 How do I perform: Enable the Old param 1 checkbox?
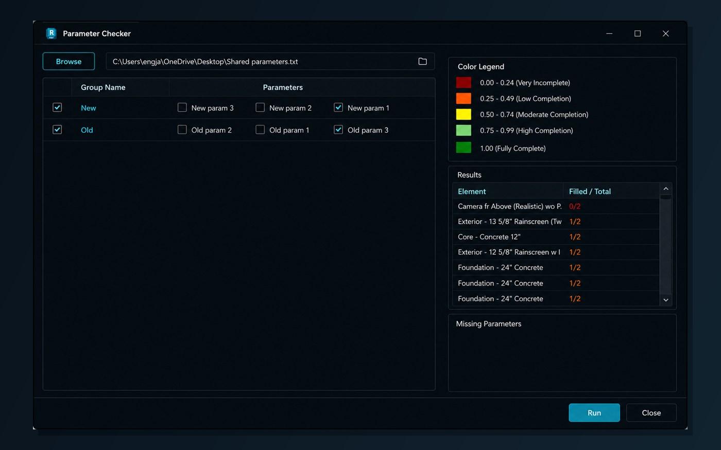(260, 130)
